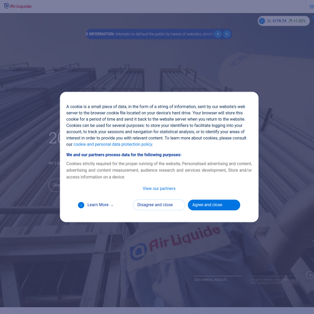Open cookie and personal data protection policy link
This screenshot has width=314, height=314.
113,144
